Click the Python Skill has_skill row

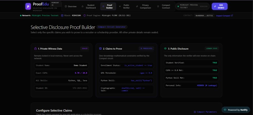pyautogui.click(x=126, y=81)
